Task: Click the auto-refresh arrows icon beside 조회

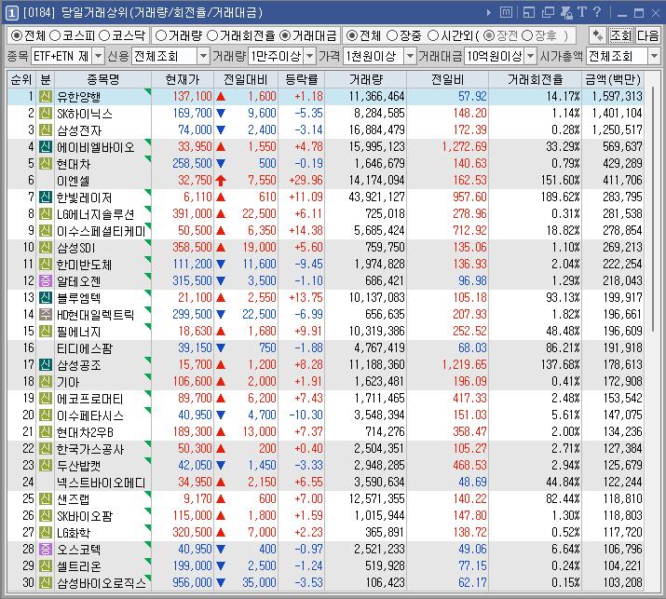Action: coord(598,35)
